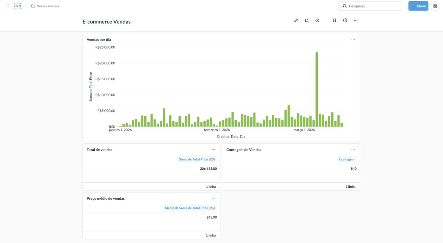Open Contagem de Vendas card menu

(353, 150)
